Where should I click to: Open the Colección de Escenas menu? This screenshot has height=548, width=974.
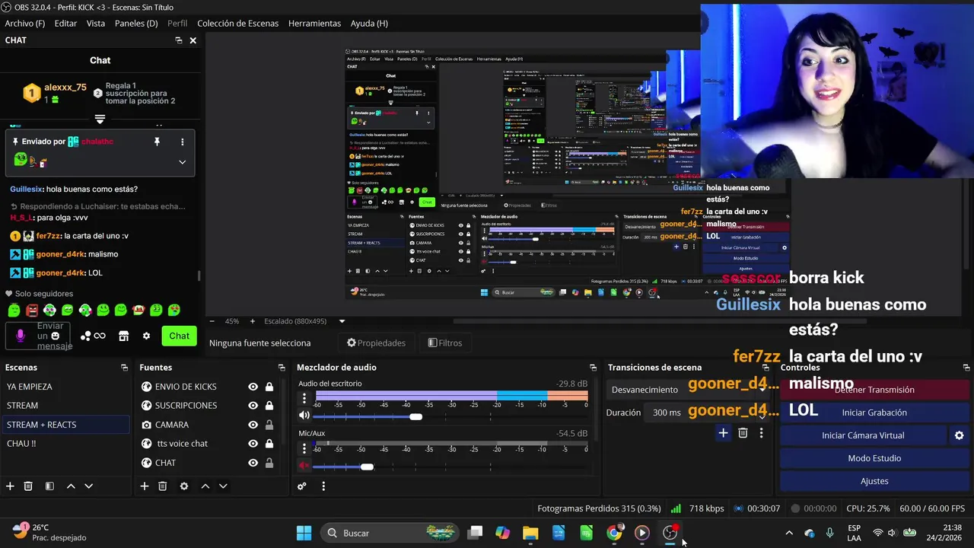(237, 24)
